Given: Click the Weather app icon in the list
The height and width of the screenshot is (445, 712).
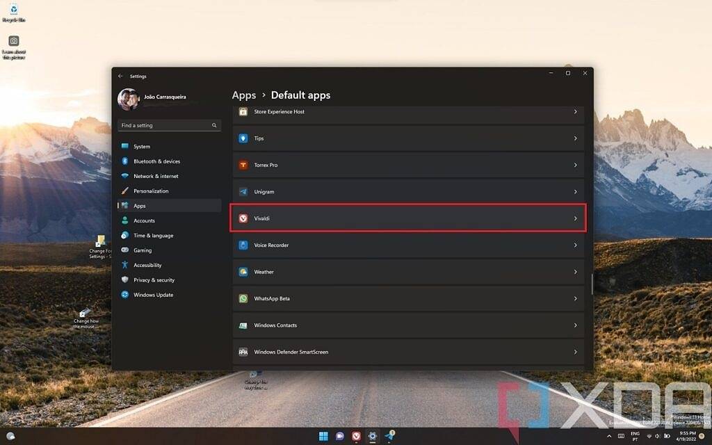Looking at the screenshot, I should click(x=243, y=271).
